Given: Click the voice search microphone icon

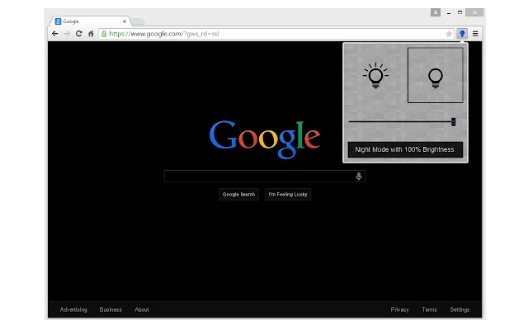Looking at the screenshot, I should (x=359, y=176).
